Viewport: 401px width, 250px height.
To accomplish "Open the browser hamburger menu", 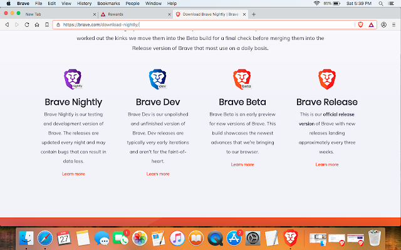I will (x=394, y=25).
